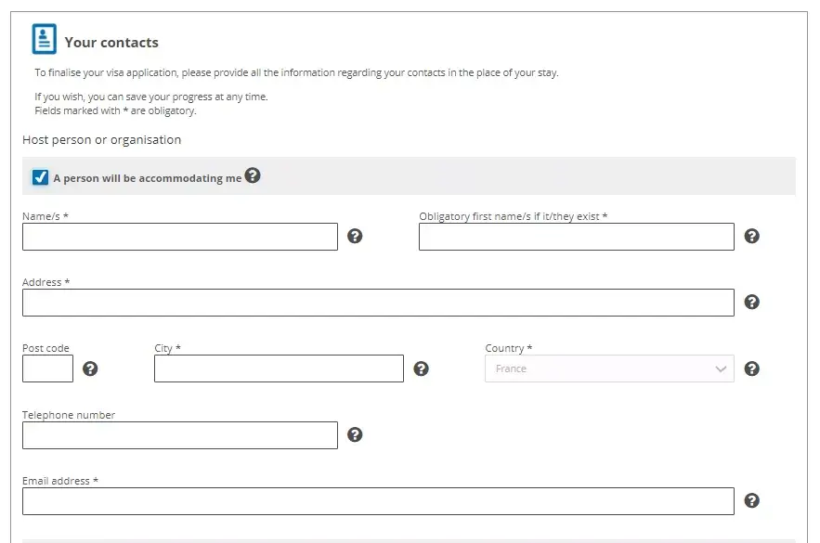Show help for Obligatory first name/s field
Image resolution: width=820 pixels, height=543 pixels.
click(x=752, y=237)
